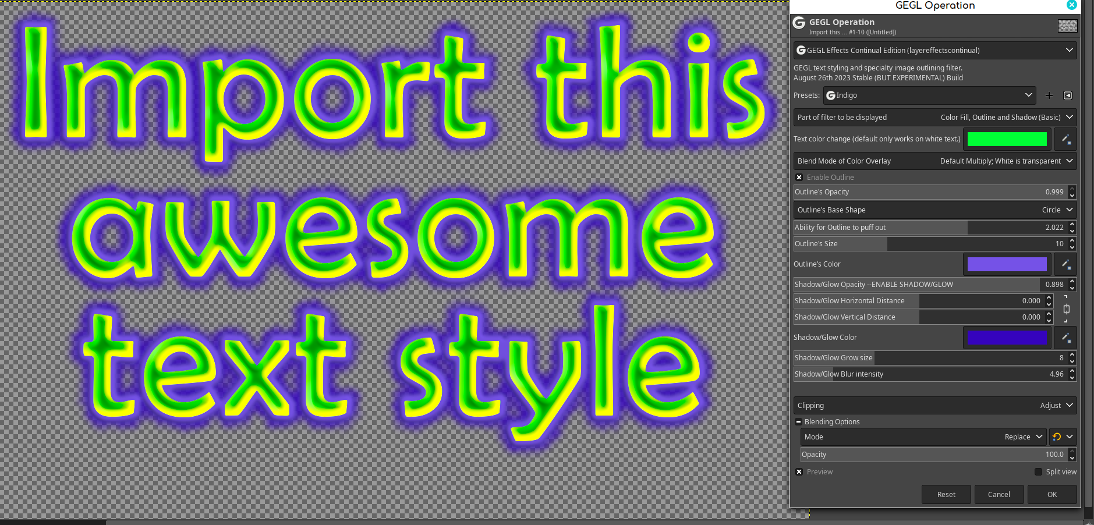Image resolution: width=1094 pixels, height=525 pixels.
Task: Increase Shadow/Glow Grow size stepper
Action: point(1072,354)
